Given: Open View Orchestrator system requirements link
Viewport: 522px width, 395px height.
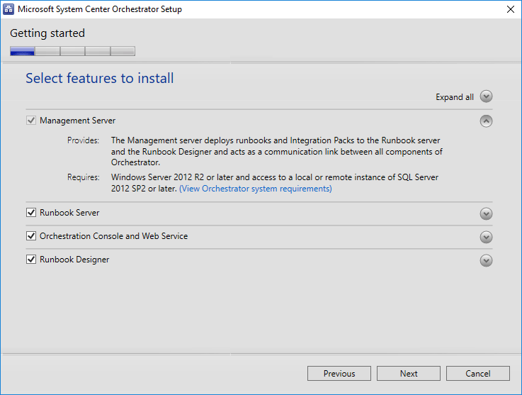Looking at the screenshot, I should pos(256,189).
